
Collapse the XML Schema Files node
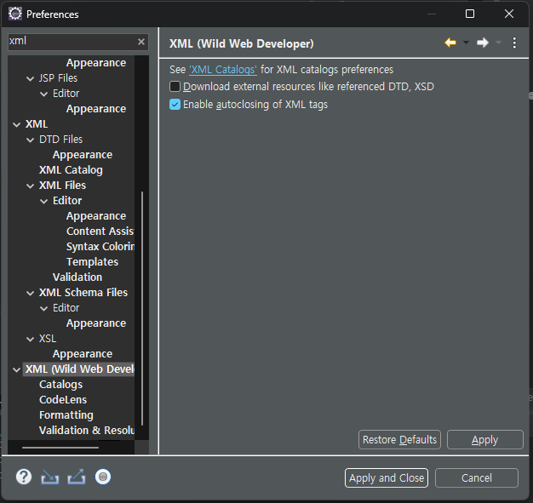click(x=31, y=293)
